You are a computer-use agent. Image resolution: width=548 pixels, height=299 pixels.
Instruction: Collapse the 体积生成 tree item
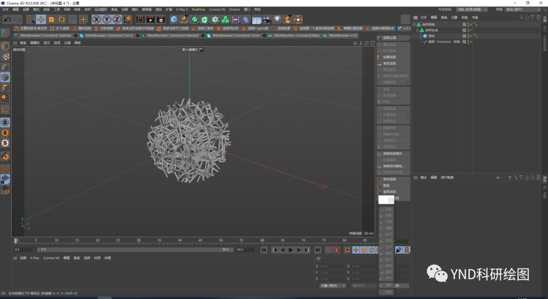coord(418,30)
